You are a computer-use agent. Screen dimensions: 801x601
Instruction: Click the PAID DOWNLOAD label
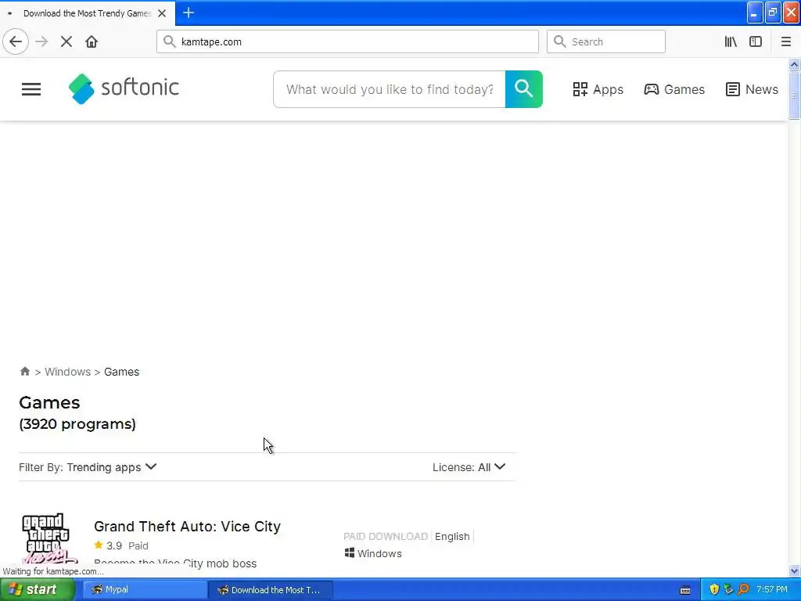(385, 537)
